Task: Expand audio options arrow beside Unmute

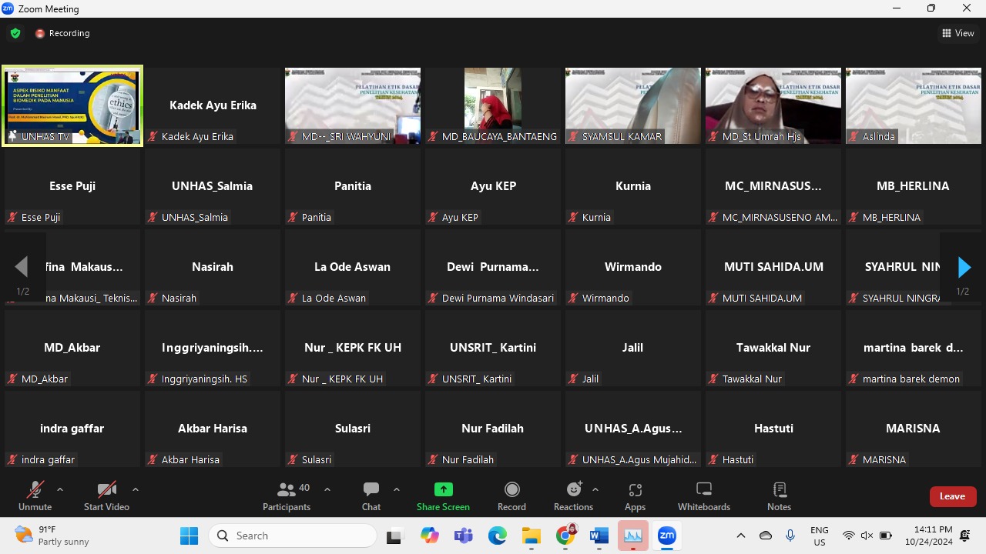Action: [x=60, y=489]
